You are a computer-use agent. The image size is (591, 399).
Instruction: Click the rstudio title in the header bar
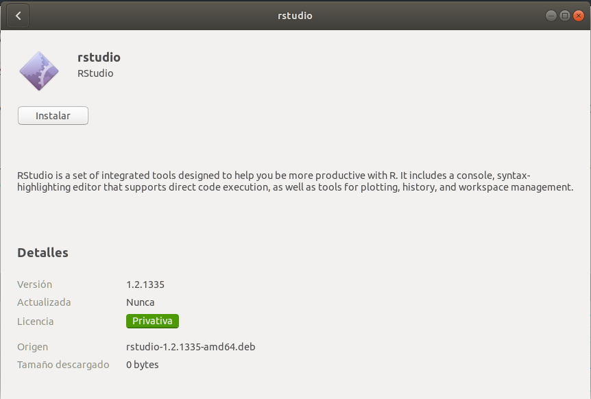[x=295, y=16]
